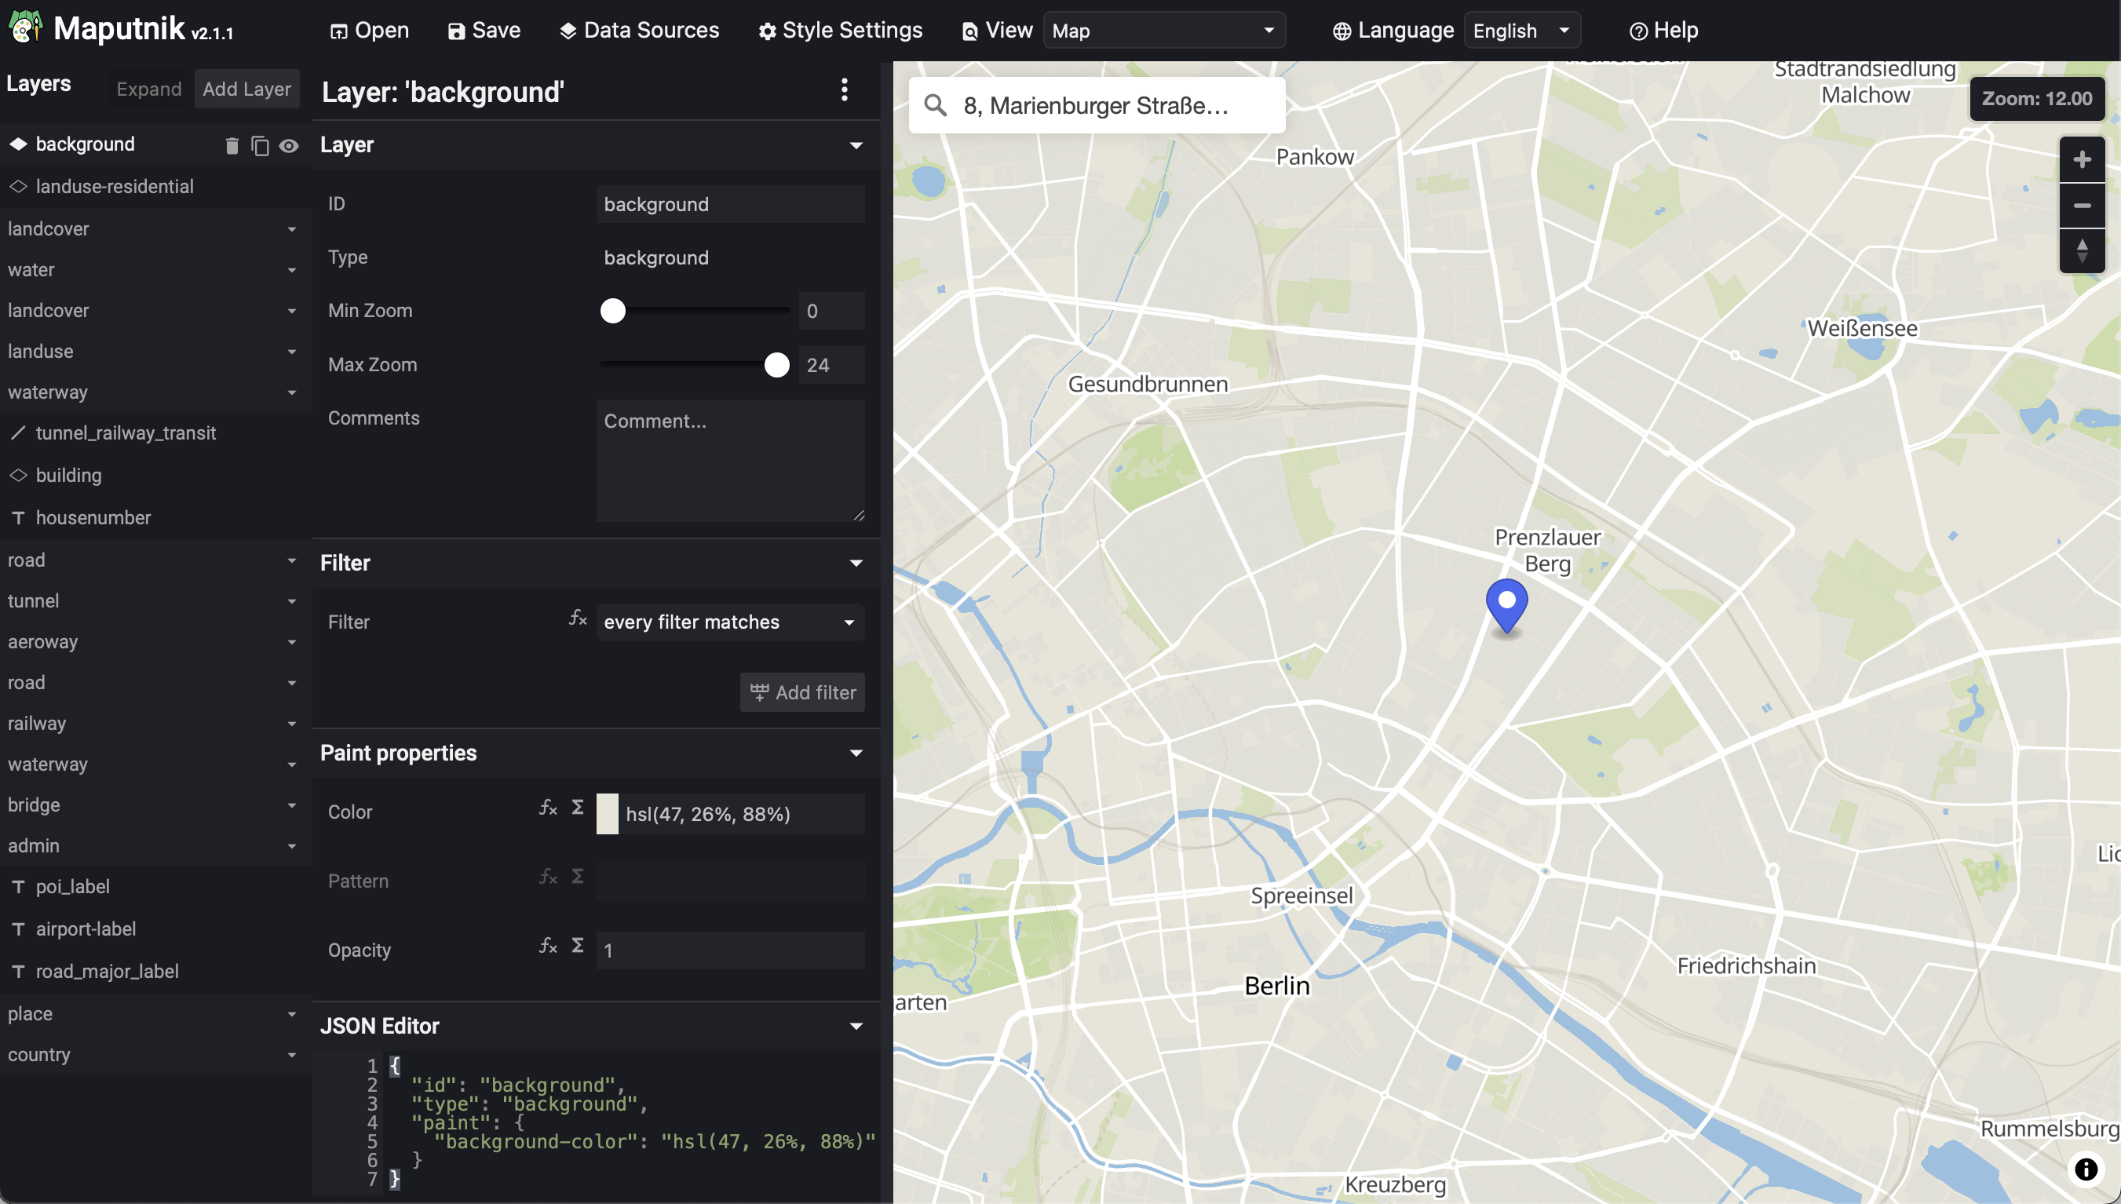Click the Add Layer button
Image resolution: width=2121 pixels, height=1204 pixels.
click(x=246, y=89)
